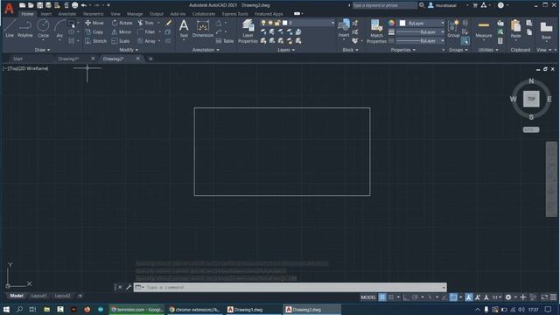Expand the Draw panel dropdown
This screenshot has height=315, width=560.
click(x=43, y=50)
